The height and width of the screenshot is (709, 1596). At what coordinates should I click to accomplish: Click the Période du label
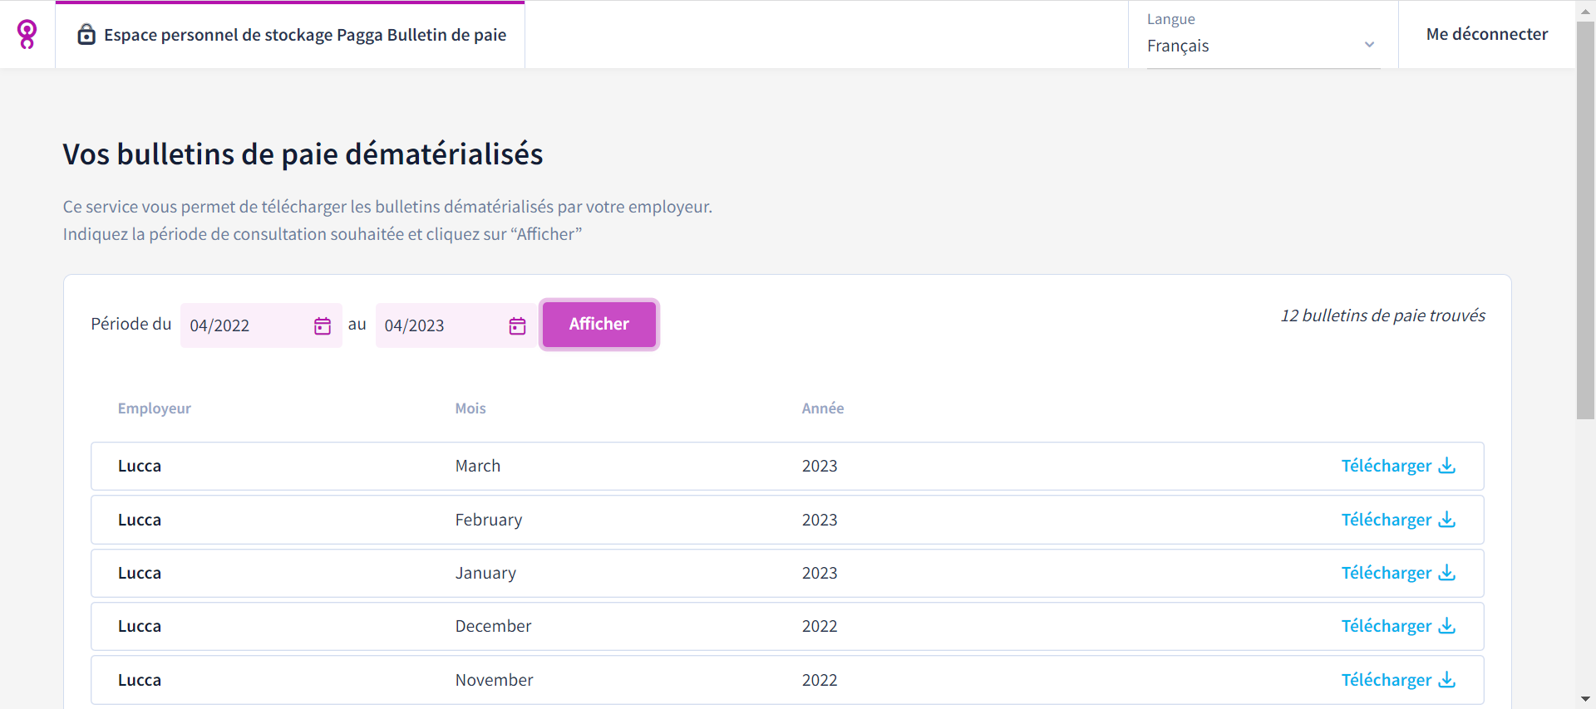point(131,324)
